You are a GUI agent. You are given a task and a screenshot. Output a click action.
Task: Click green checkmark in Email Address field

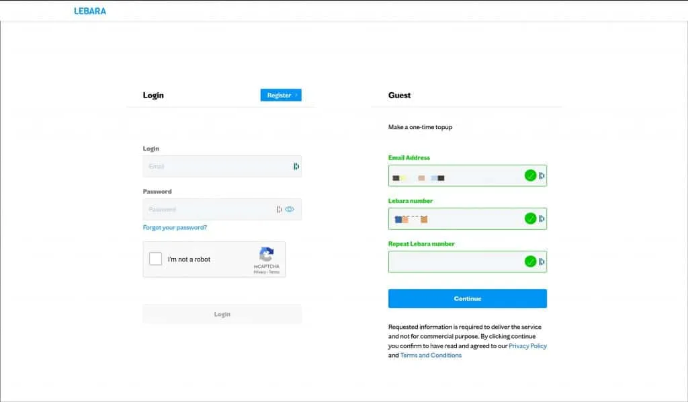coord(530,175)
